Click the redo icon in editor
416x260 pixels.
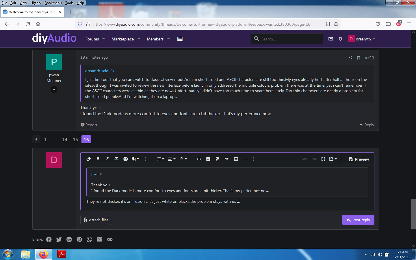(x=314, y=159)
